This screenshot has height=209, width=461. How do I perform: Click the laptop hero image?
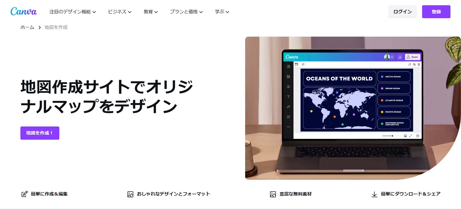click(353, 108)
